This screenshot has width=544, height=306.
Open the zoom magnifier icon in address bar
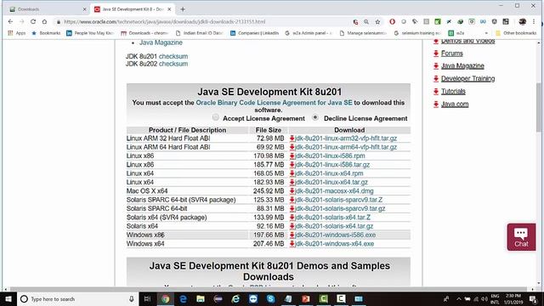[x=366, y=22]
